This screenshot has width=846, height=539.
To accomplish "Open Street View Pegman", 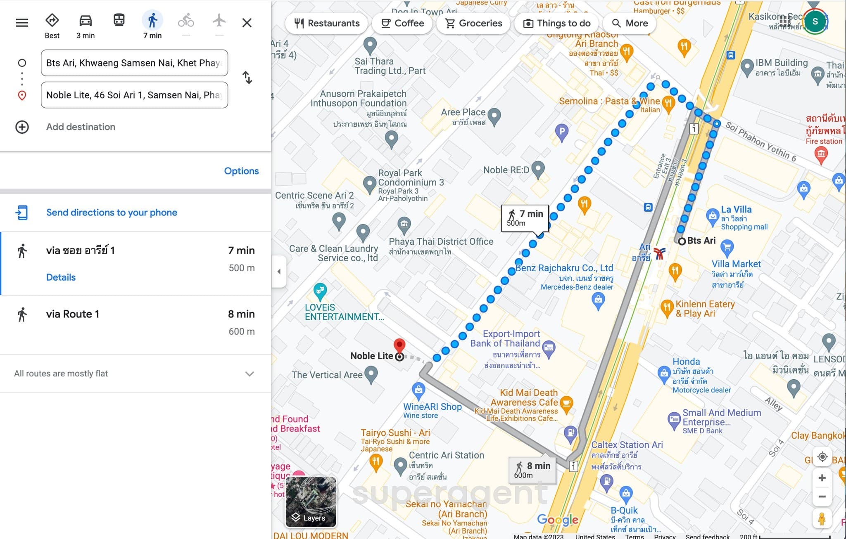I will pyautogui.click(x=822, y=518).
